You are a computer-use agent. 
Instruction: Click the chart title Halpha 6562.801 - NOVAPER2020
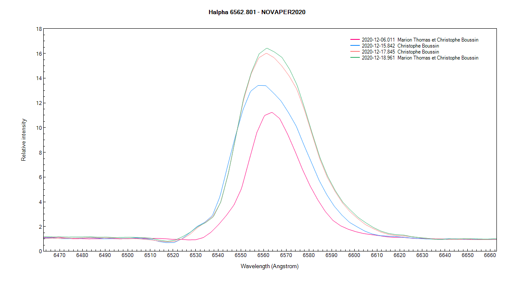coord(257,12)
